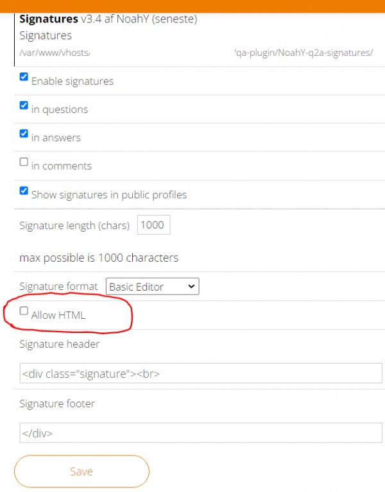Disable signatures 'in answers' checkbox
The image size is (385, 492).
point(24,133)
